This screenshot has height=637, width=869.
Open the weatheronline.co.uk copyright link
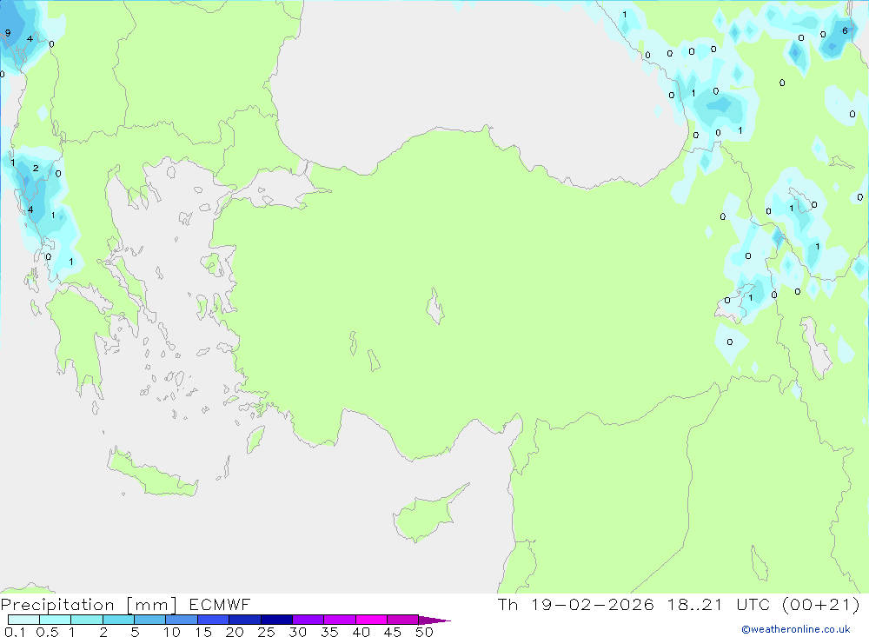(x=796, y=629)
